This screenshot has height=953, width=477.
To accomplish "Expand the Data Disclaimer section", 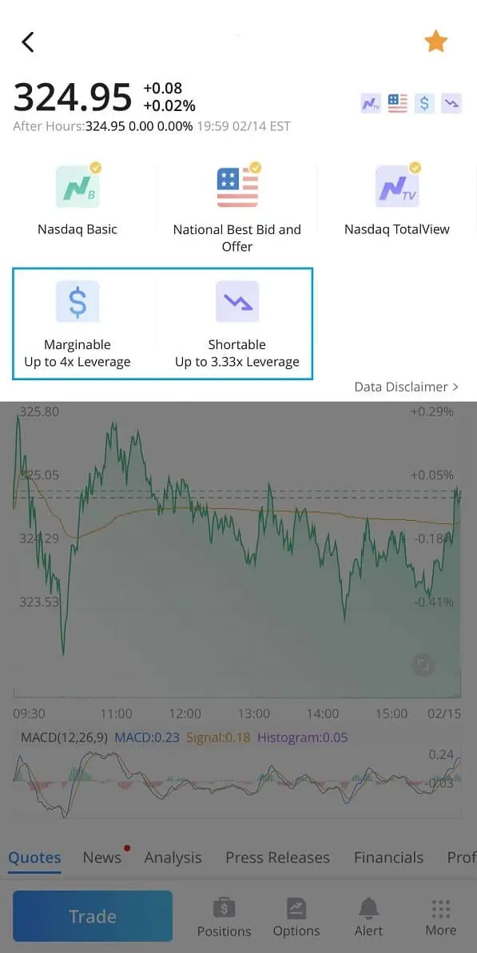I will pyautogui.click(x=407, y=387).
